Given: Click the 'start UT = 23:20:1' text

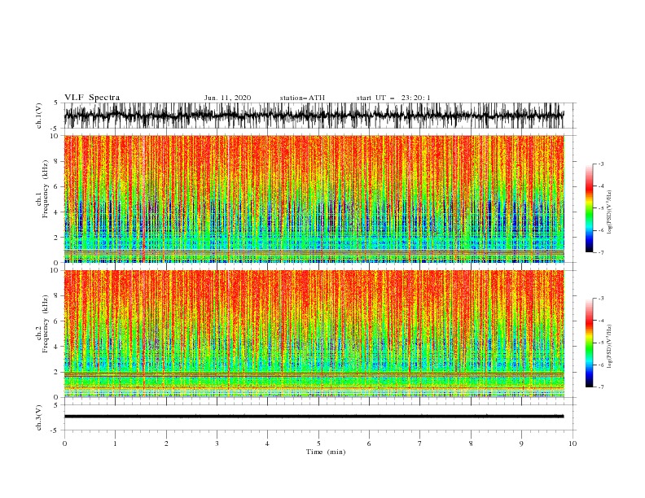Looking at the screenshot, I should tap(393, 98).
